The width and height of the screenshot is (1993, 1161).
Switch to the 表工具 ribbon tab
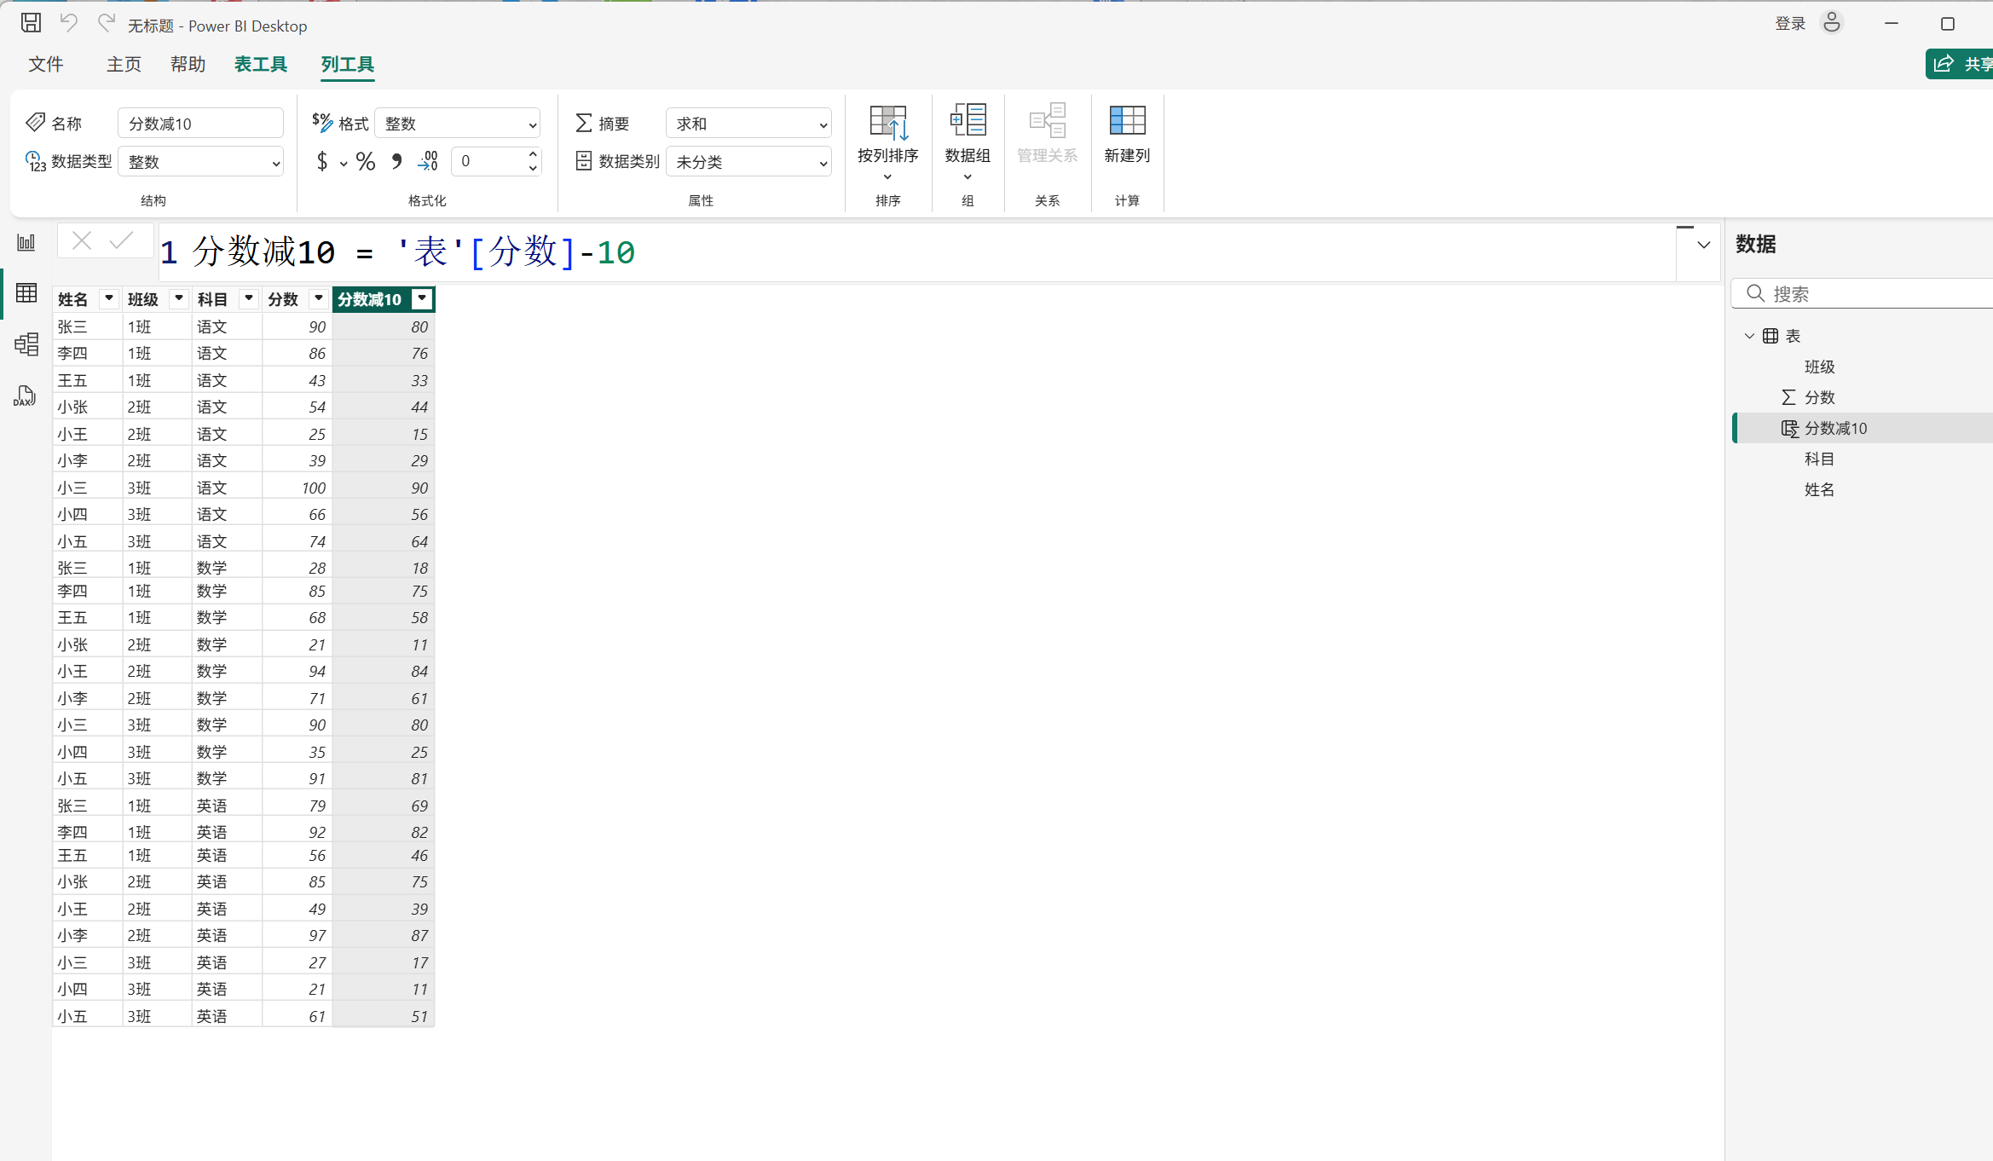click(x=261, y=65)
